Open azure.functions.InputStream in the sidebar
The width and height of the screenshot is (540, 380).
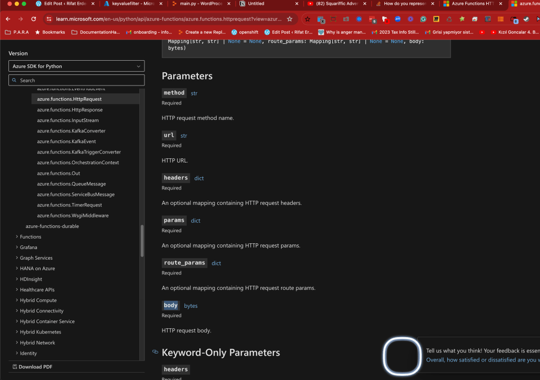[68, 120]
